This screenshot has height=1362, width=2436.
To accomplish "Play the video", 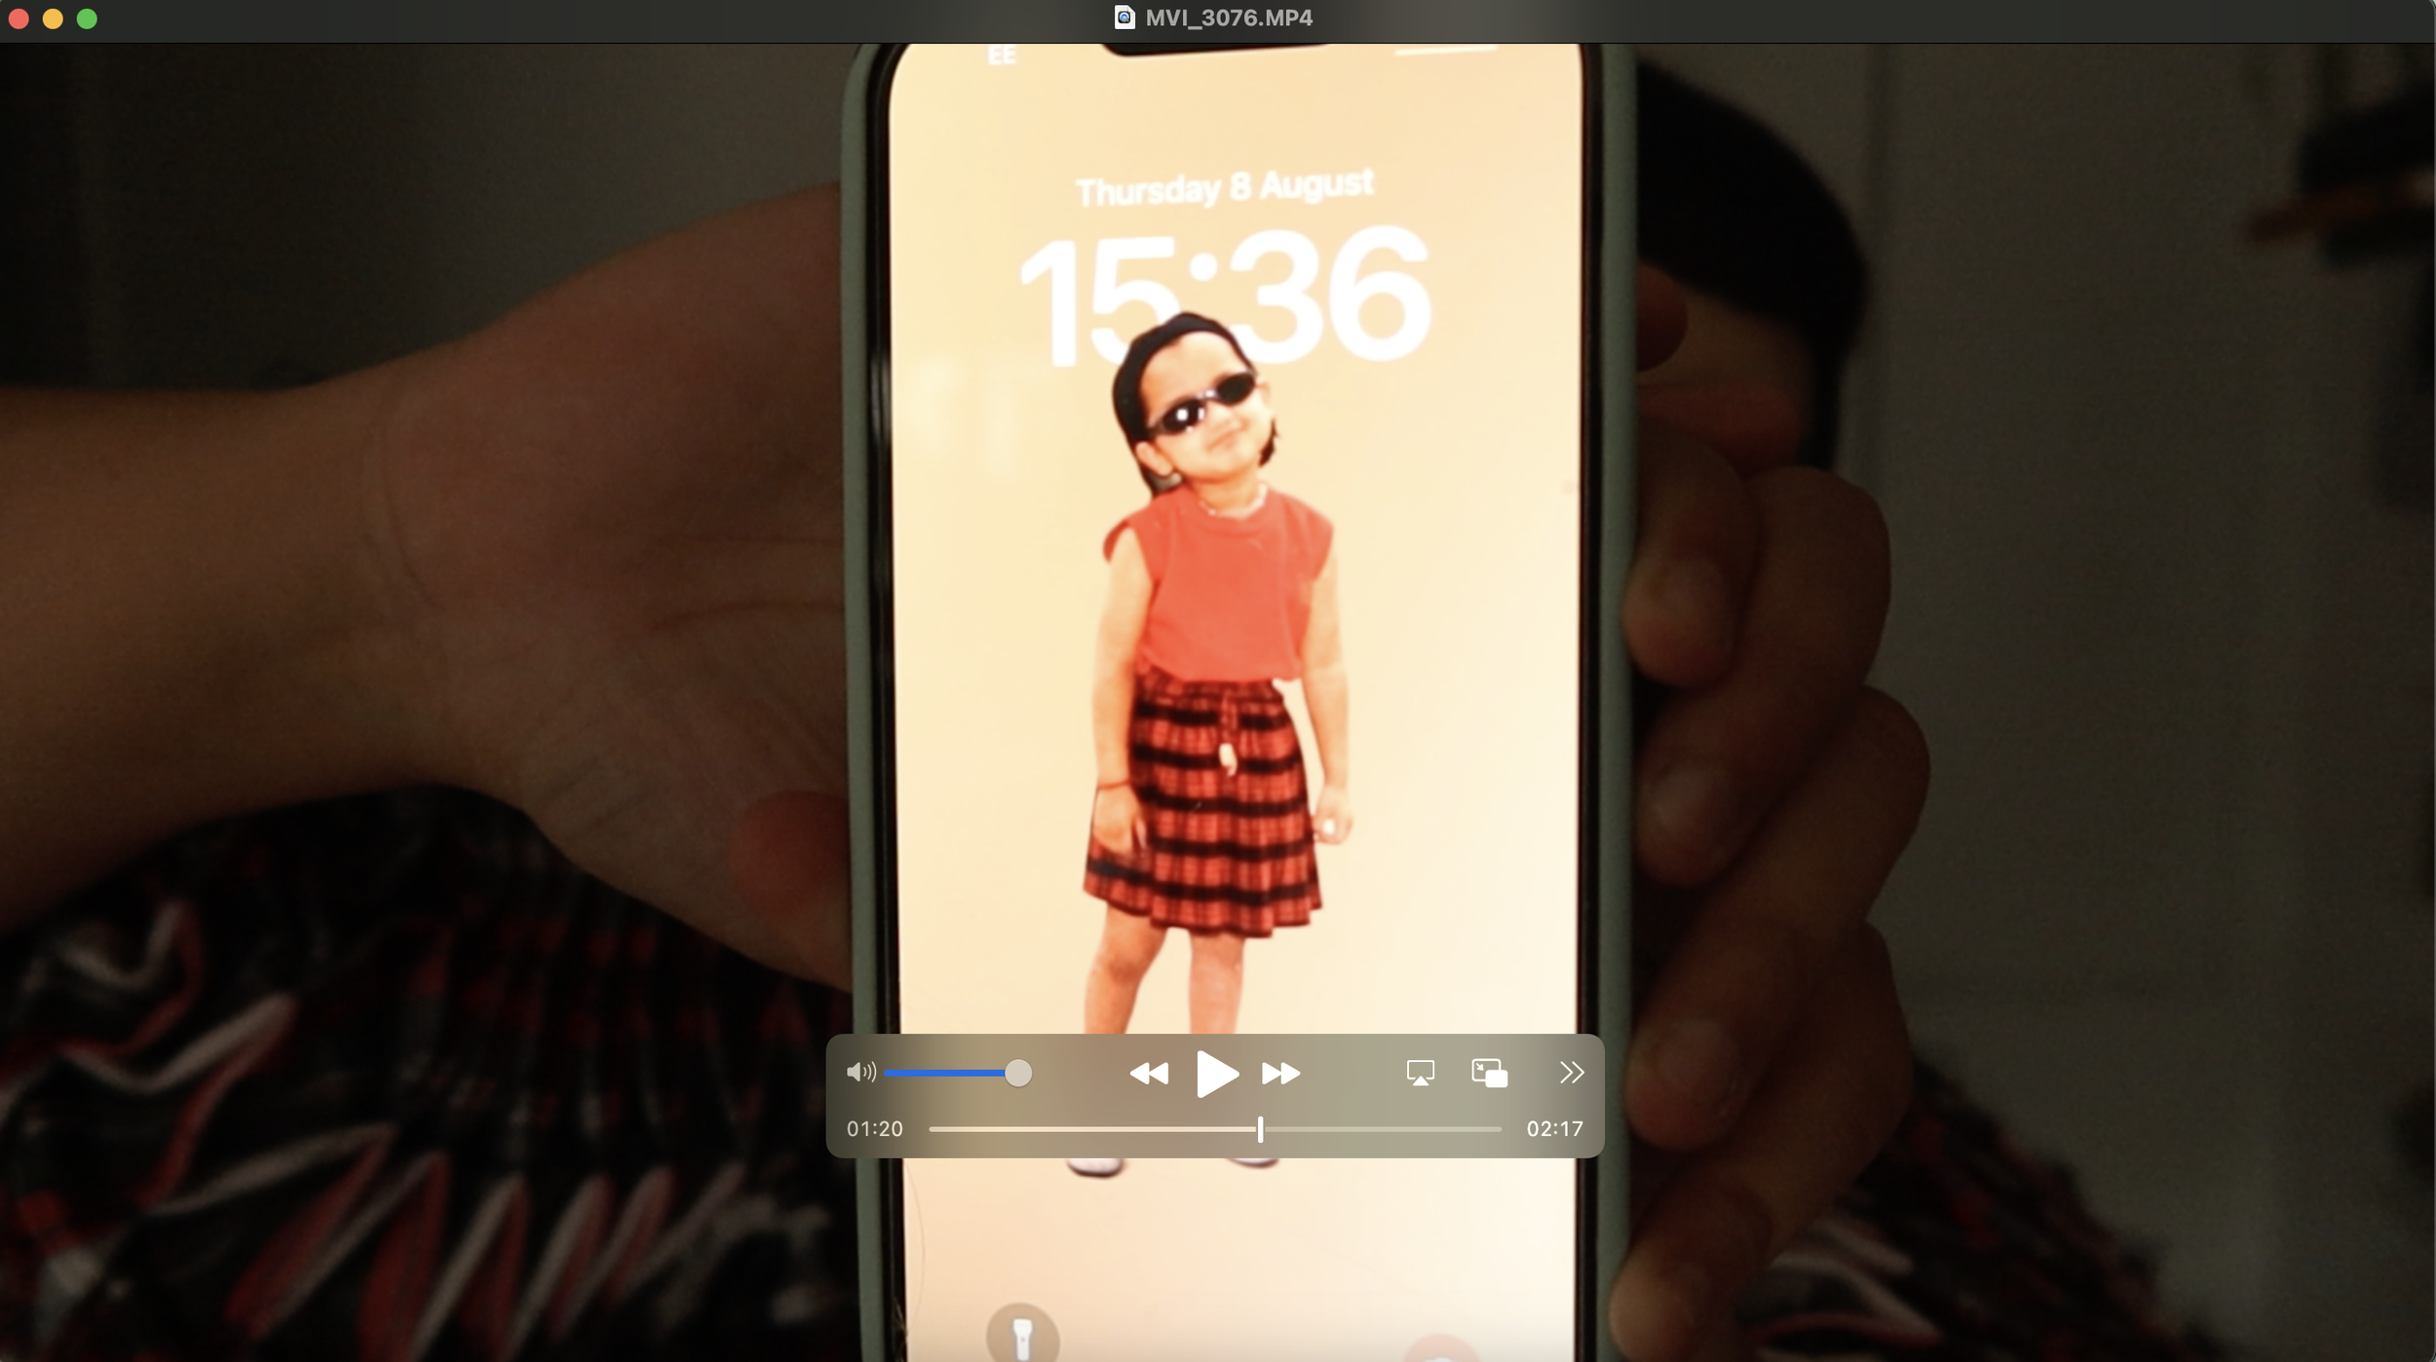I will click(1216, 1074).
